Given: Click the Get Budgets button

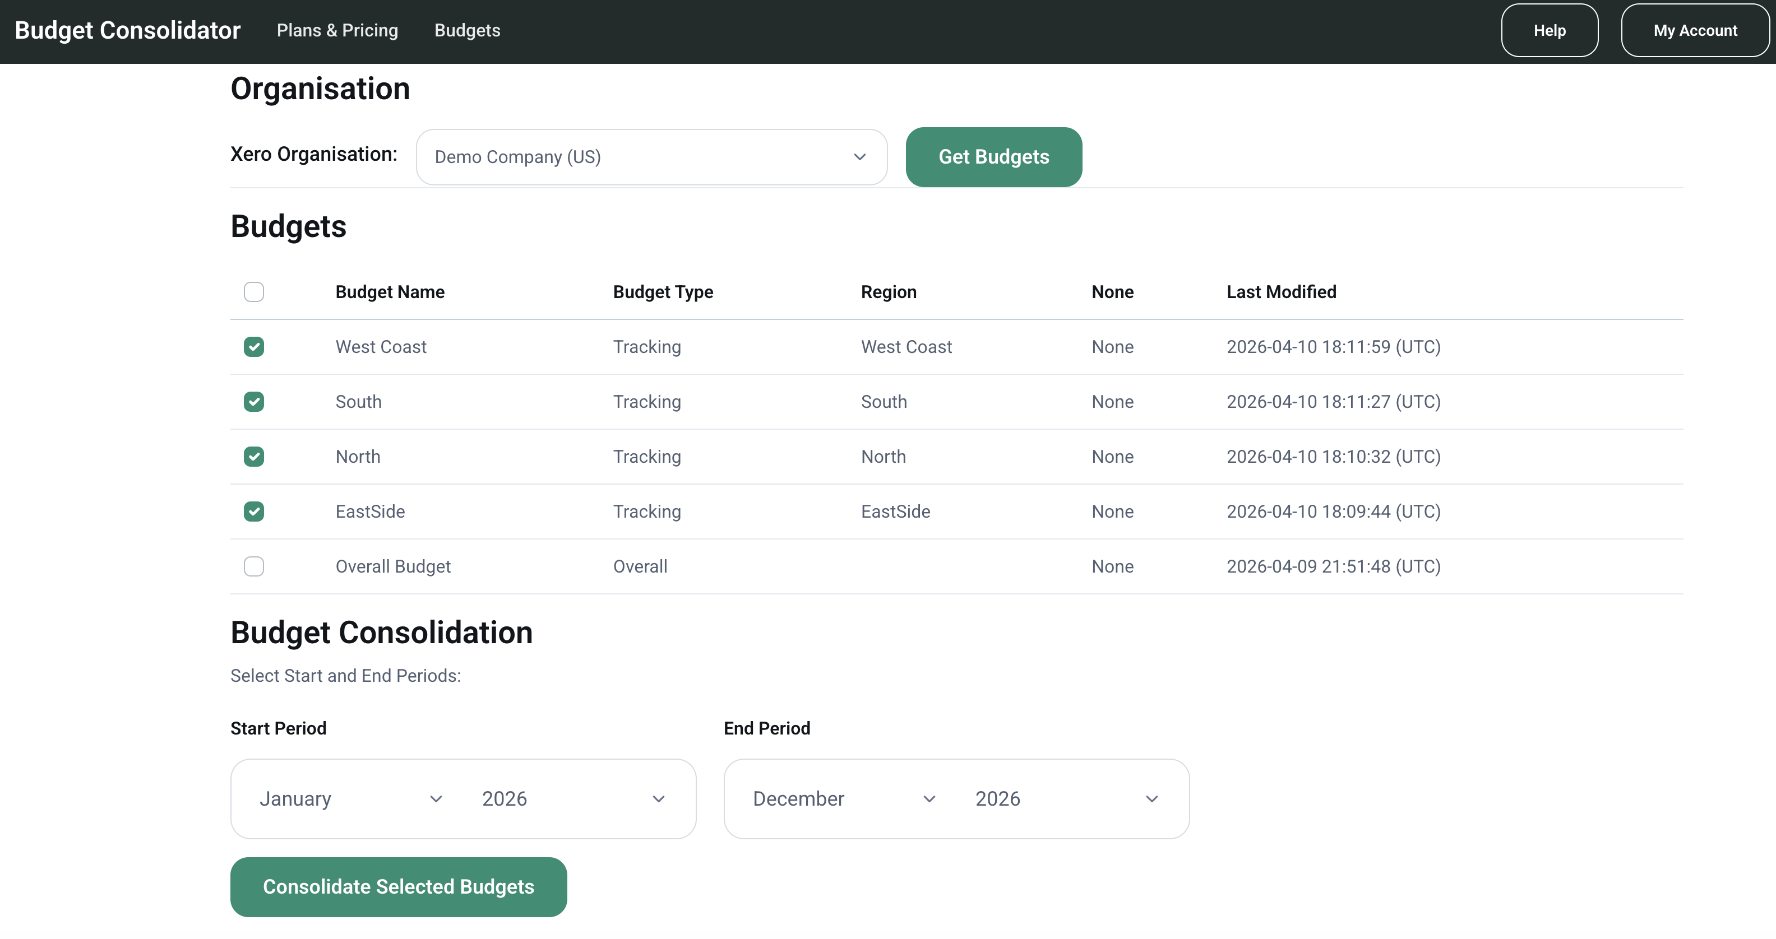Looking at the screenshot, I should pos(993,156).
